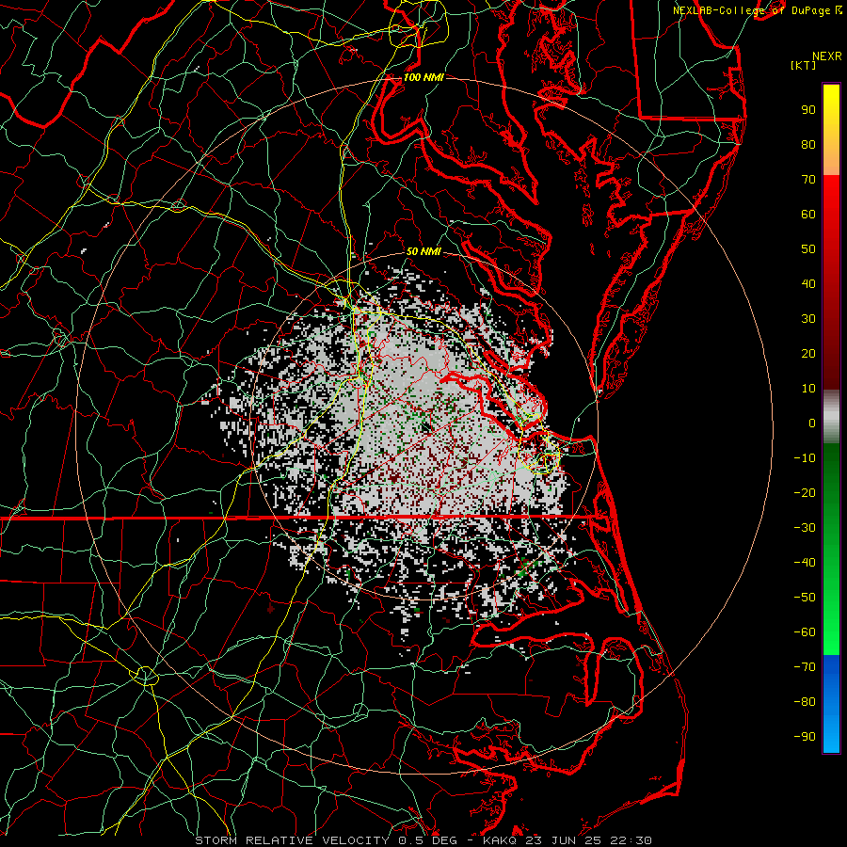Image resolution: width=847 pixels, height=847 pixels.
Task: Click the 22:30 timestamp text
Action: [631, 840]
